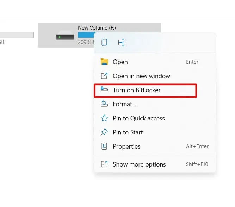Viewport: 235px width, 207px height.
Task: Click the star icon for Quick access
Action: point(104,118)
